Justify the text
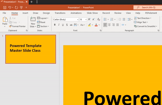This screenshot has width=162, height=105. coord(117,25)
